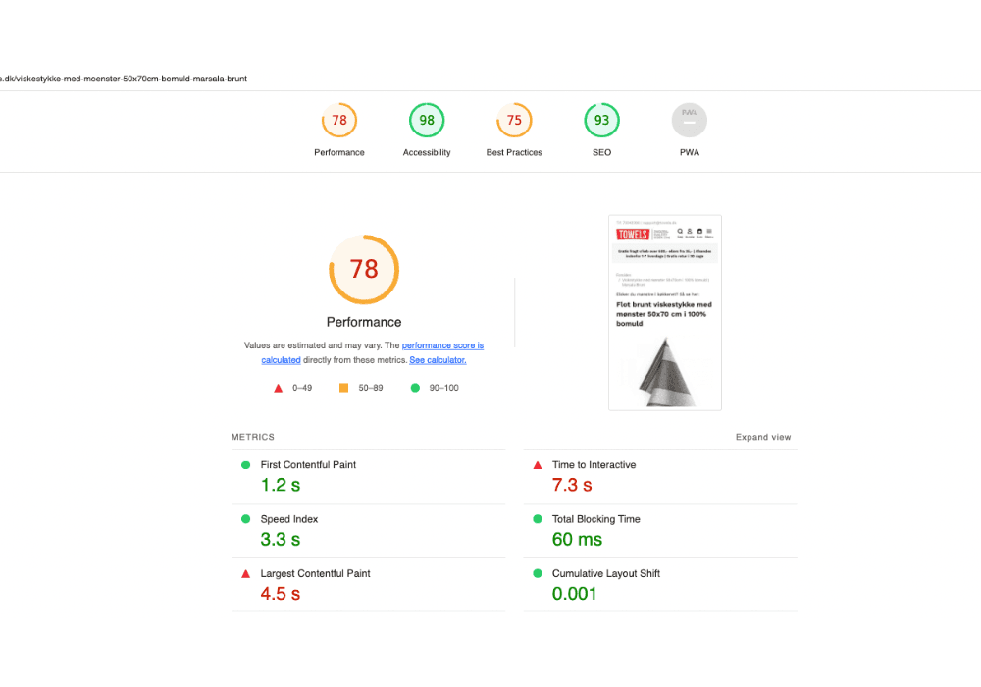
Task: Select the SEO gauge showing 93
Action: (x=601, y=120)
